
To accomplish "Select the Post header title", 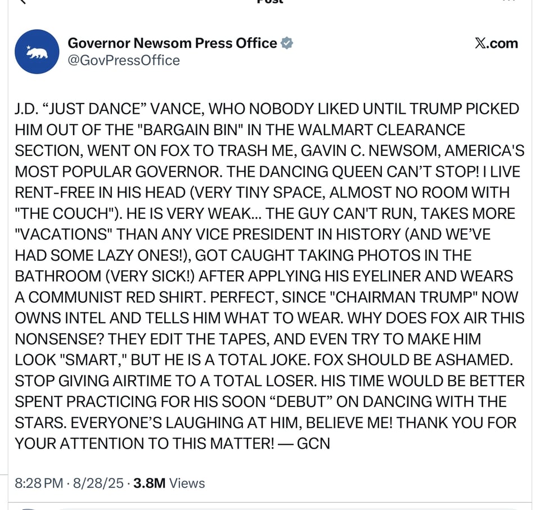I will (270, 3).
